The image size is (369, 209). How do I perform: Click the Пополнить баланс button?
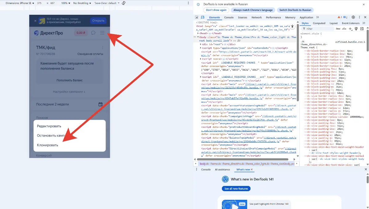[70, 80]
